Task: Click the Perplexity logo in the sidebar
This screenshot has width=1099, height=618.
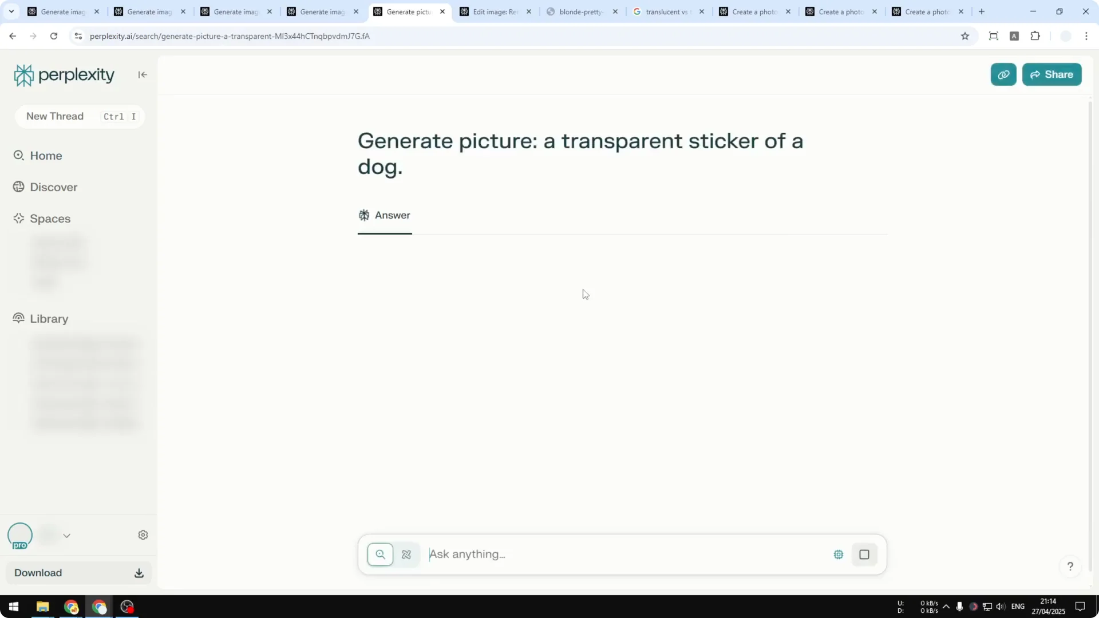Action: tap(64, 74)
